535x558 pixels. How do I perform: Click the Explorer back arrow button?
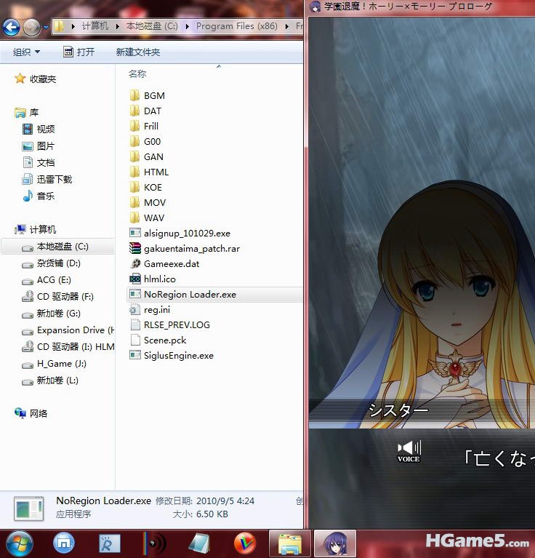11,28
